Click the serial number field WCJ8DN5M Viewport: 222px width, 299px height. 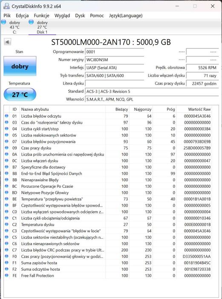pyautogui.click(x=115, y=60)
